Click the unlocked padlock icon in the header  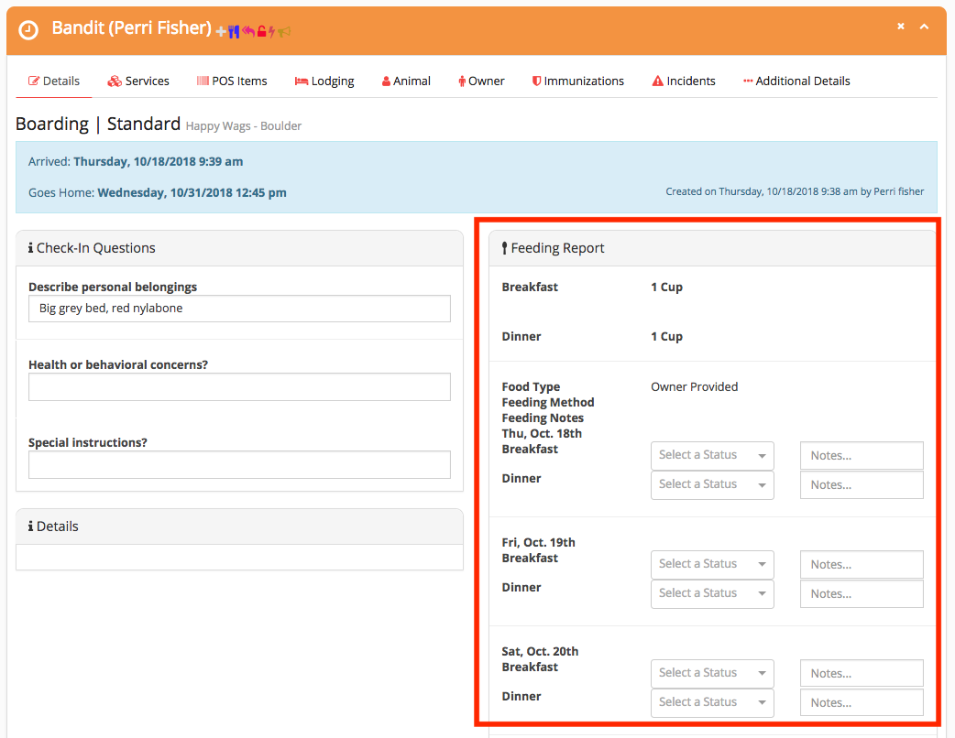pyautogui.click(x=261, y=30)
